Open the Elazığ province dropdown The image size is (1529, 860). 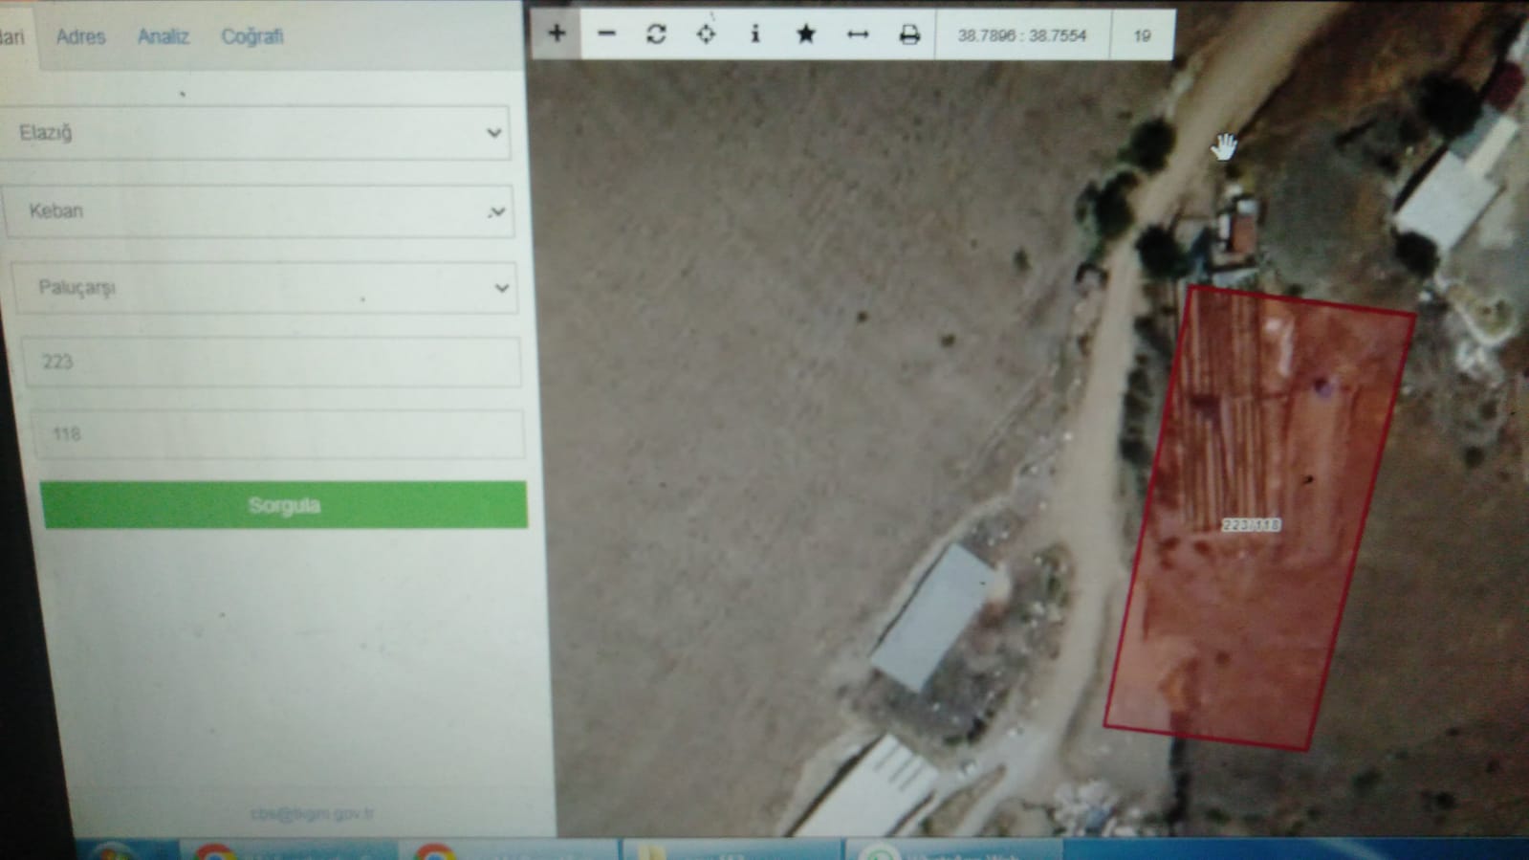point(256,133)
